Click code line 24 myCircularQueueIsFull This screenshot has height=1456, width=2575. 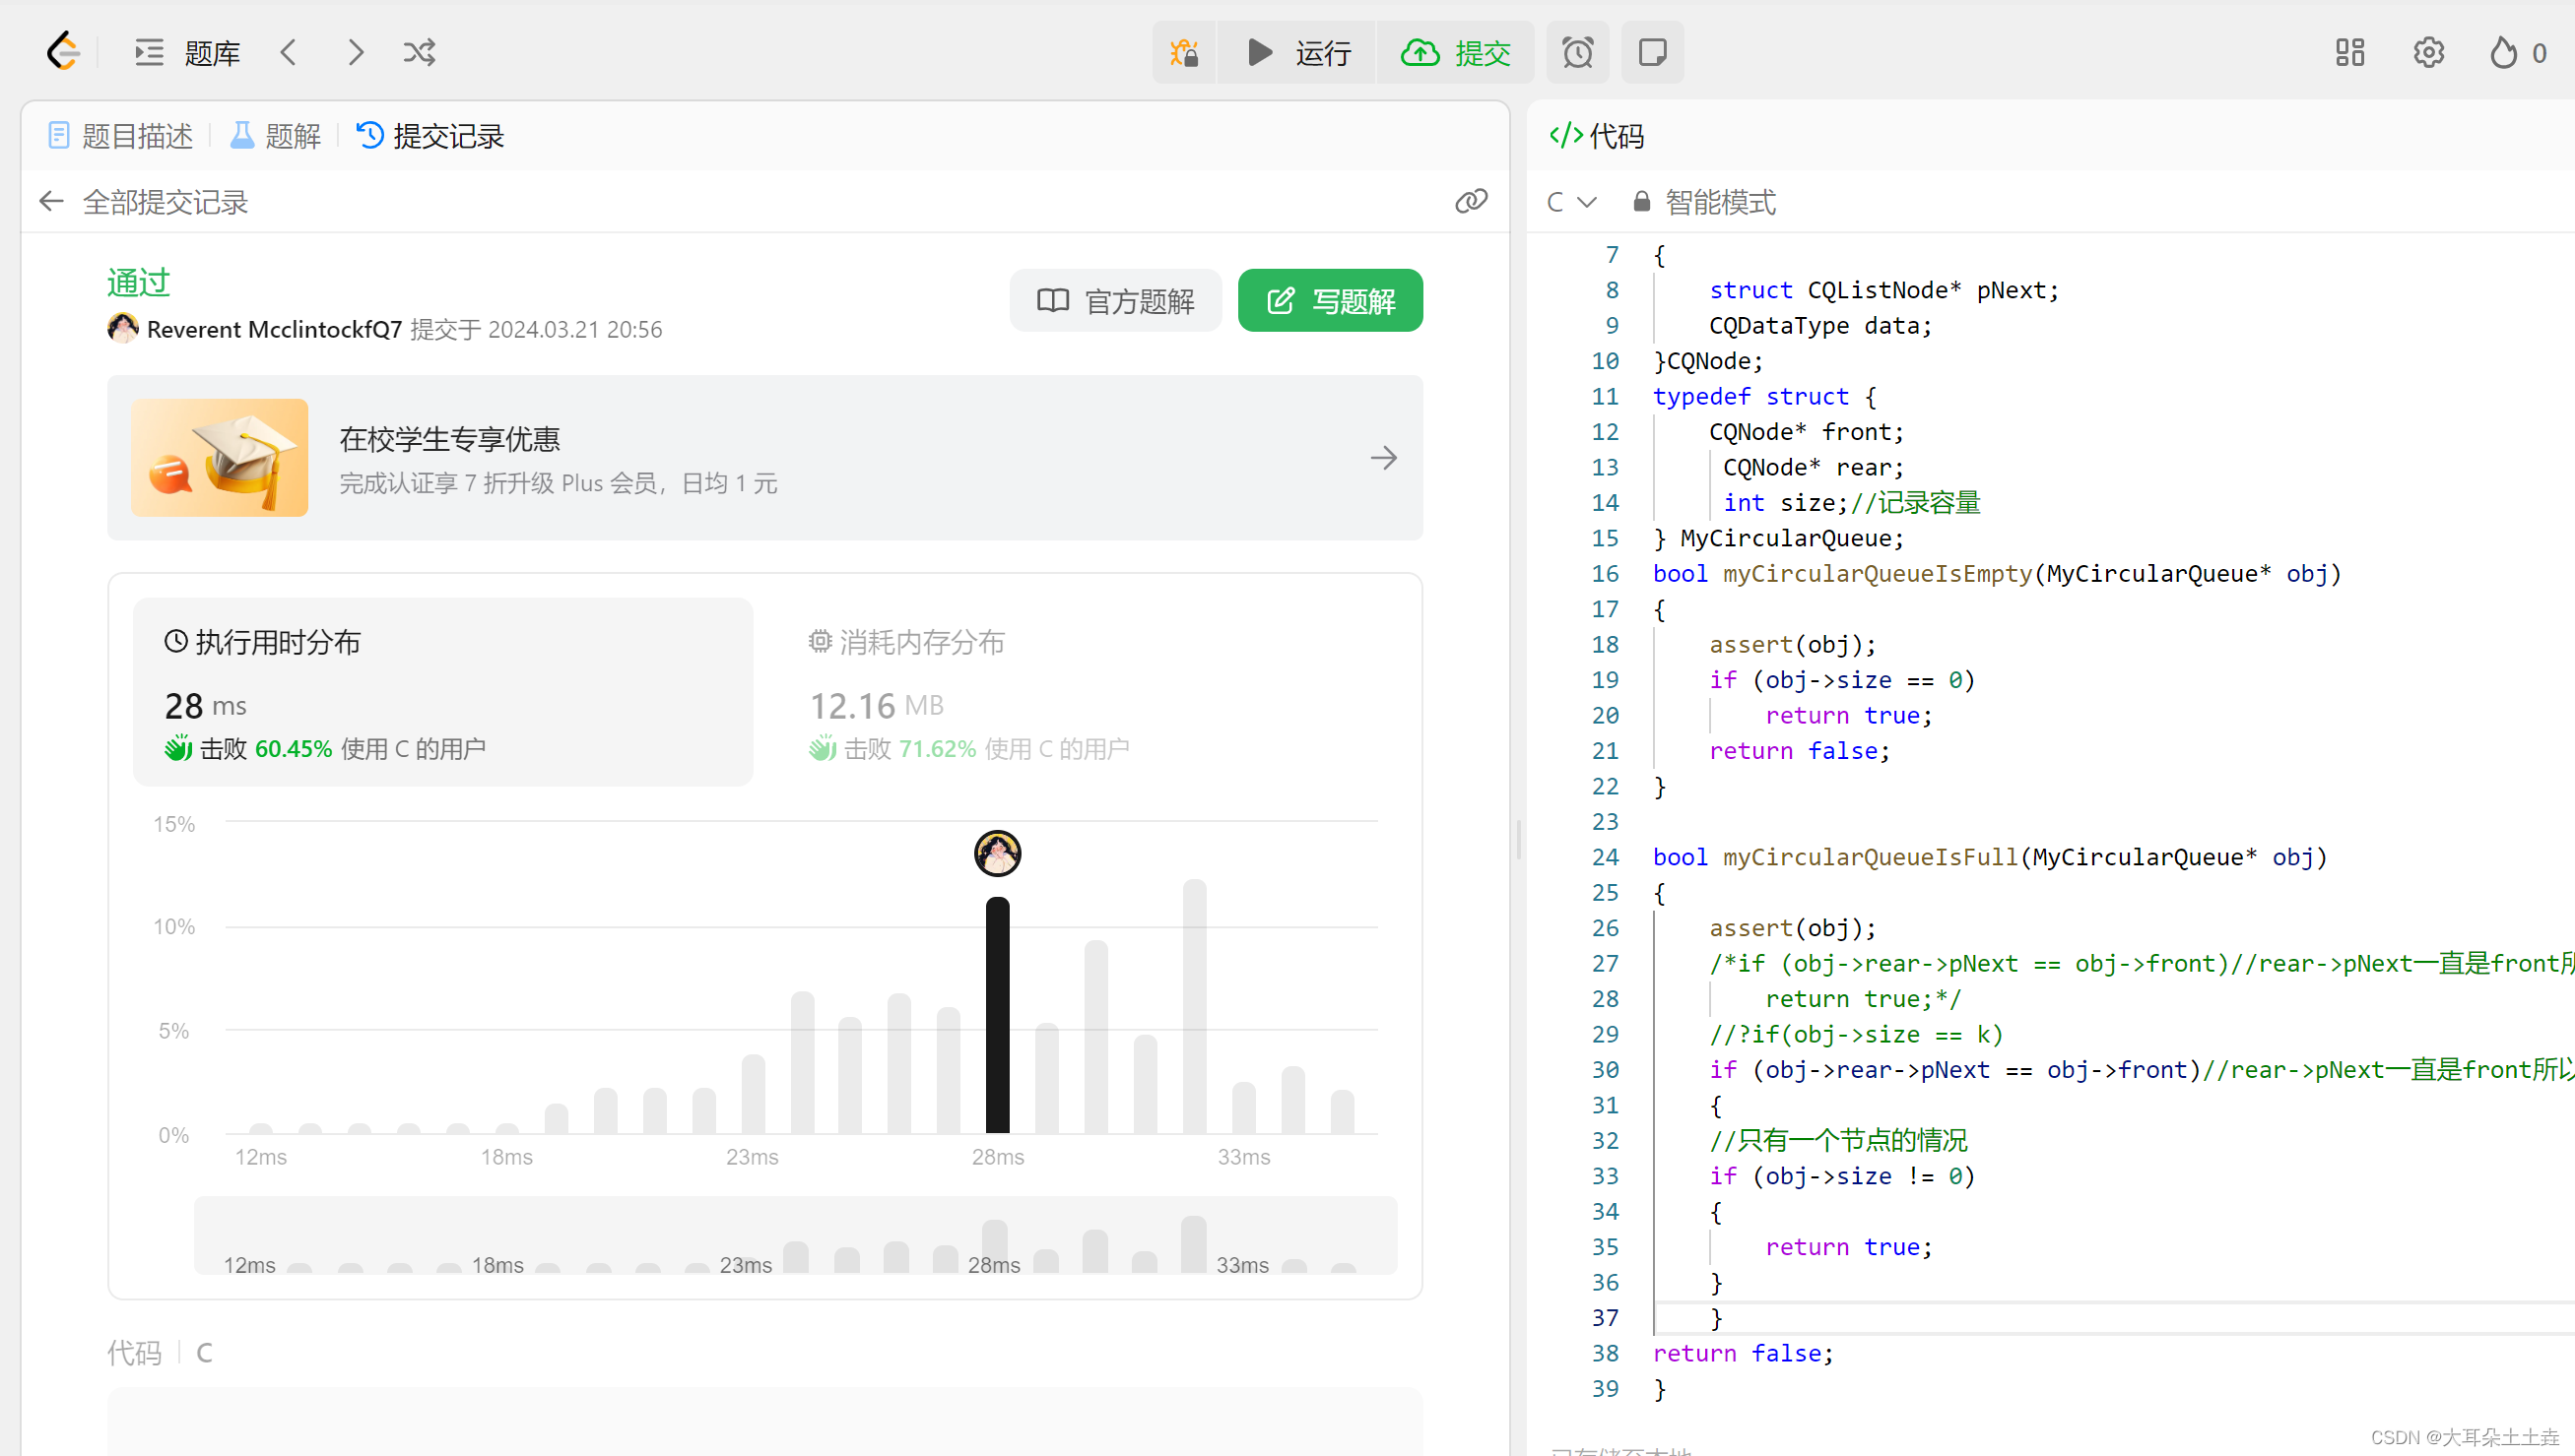[1990, 857]
